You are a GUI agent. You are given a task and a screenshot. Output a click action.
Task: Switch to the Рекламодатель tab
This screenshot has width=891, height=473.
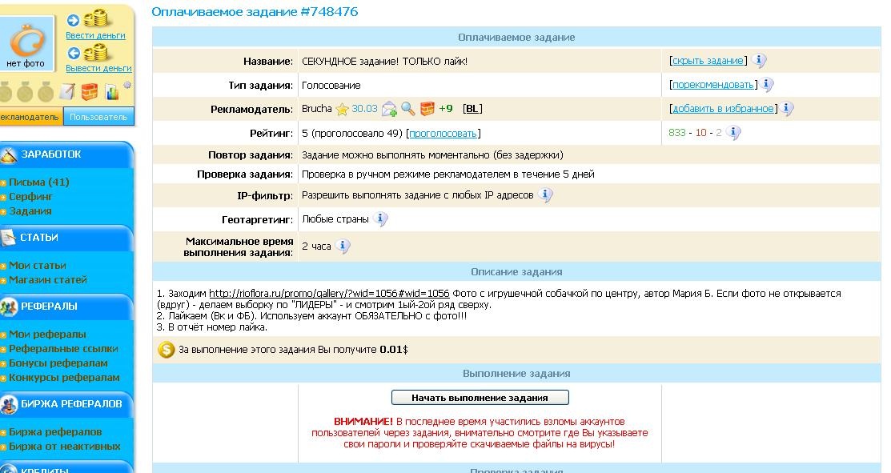tap(30, 117)
